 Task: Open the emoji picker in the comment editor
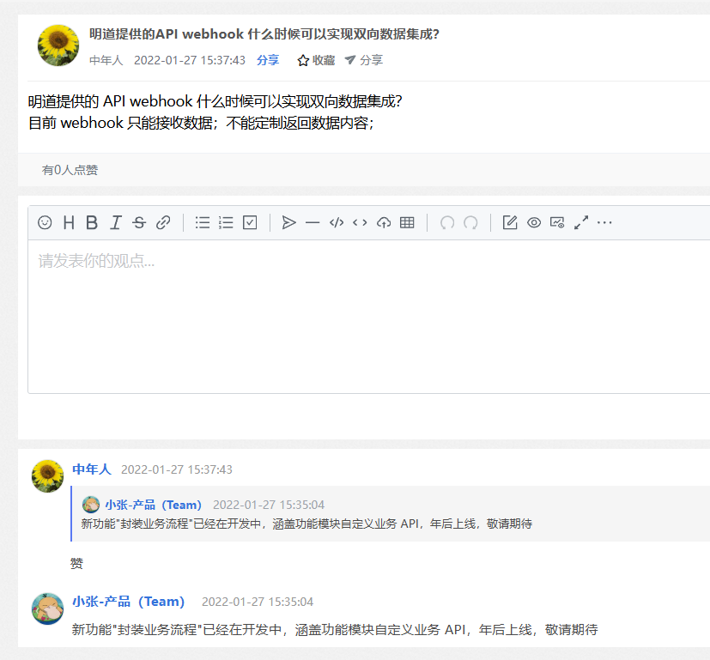point(45,222)
